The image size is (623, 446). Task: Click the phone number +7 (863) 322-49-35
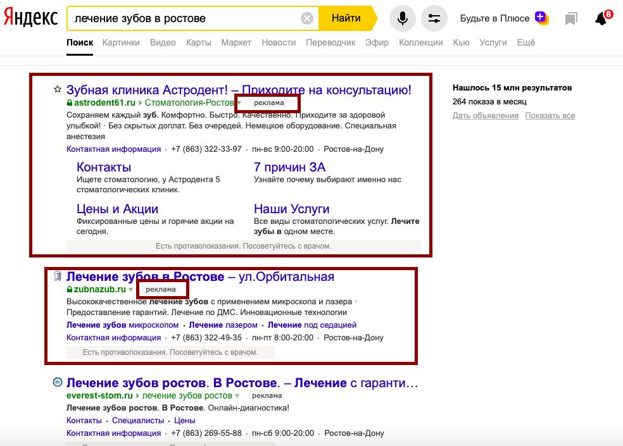206,338
